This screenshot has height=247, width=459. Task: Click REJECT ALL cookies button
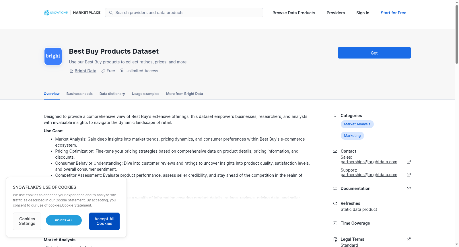(64, 220)
